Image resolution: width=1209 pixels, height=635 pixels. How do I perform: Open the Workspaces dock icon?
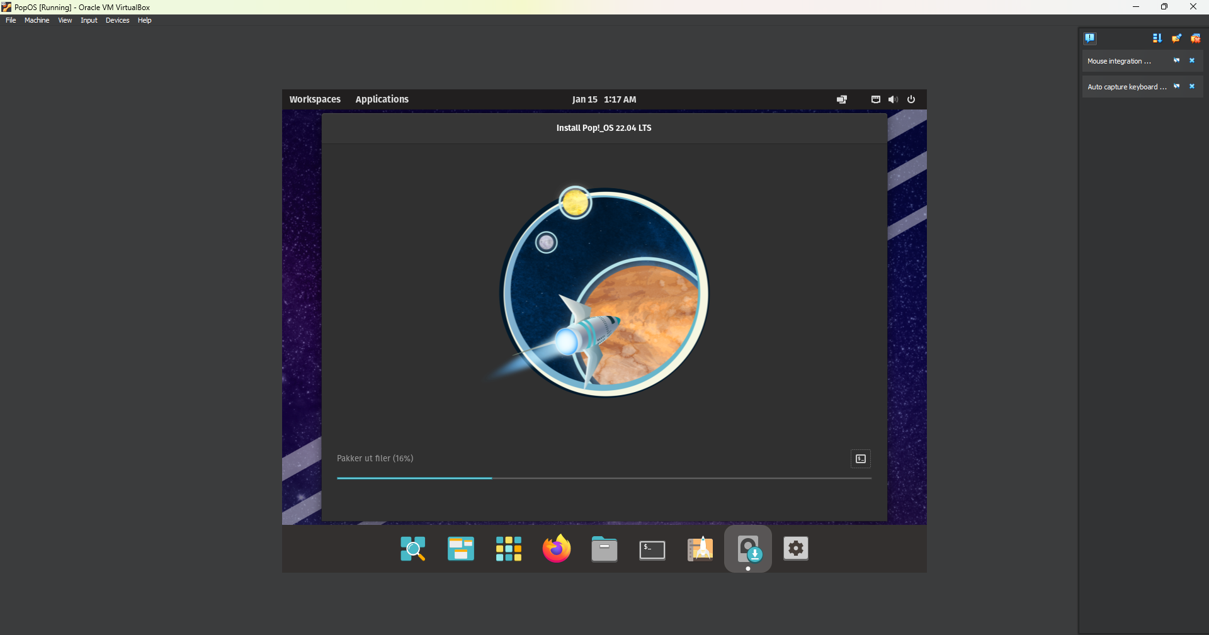[x=461, y=549]
